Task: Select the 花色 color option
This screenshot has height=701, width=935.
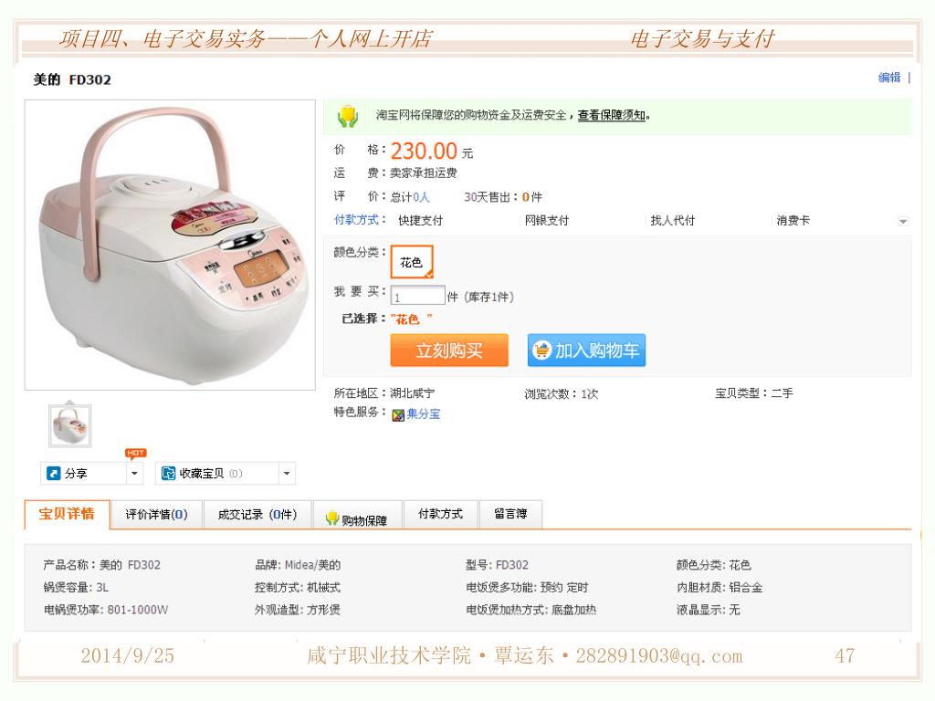Action: tap(412, 262)
